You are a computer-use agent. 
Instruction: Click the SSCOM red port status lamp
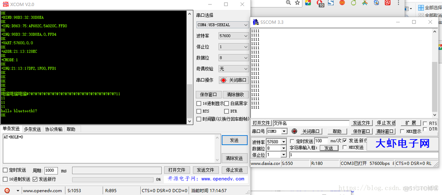point(294,131)
